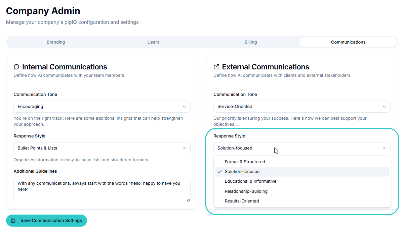404x235 pixels.
Task: Expand the internal Communication Tone chevron
Action: tap(184, 107)
